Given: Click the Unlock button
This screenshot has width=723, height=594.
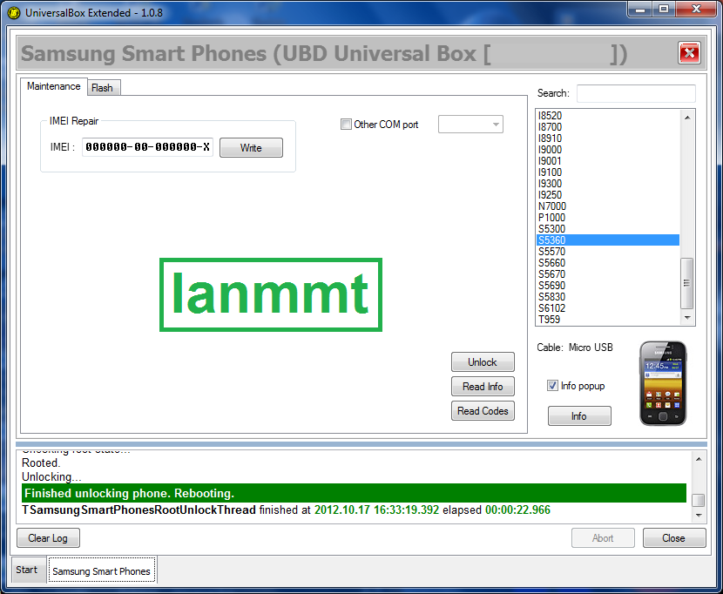Looking at the screenshot, I should point(483,362).
